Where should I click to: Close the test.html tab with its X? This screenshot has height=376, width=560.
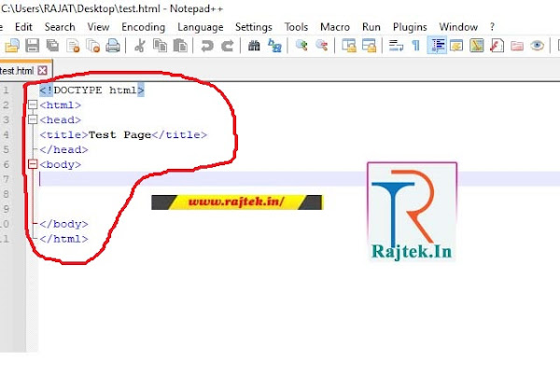point(43,70)
